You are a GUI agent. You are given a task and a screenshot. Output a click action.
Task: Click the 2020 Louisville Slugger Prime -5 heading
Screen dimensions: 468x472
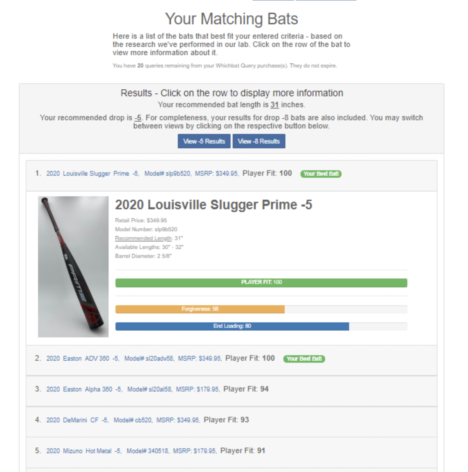point(213,205)
